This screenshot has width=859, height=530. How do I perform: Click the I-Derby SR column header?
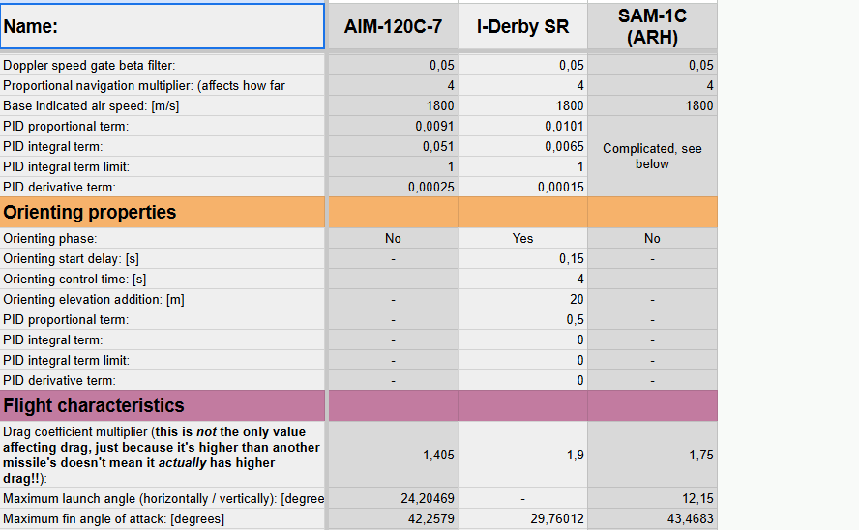pyautogui.click(x=522, y=26)
